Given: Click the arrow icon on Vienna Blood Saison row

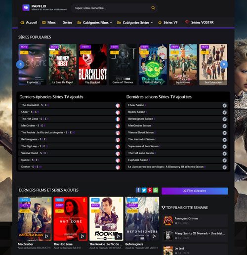Looking at the screenshot, I should pyautogui.click(x=225, y=133).
